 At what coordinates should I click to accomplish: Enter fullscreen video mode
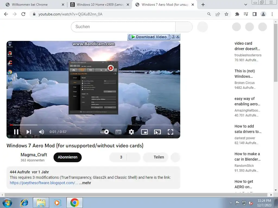pos(170,132)
